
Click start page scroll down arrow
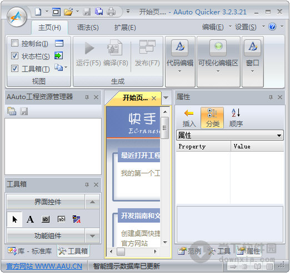point(165,242)
